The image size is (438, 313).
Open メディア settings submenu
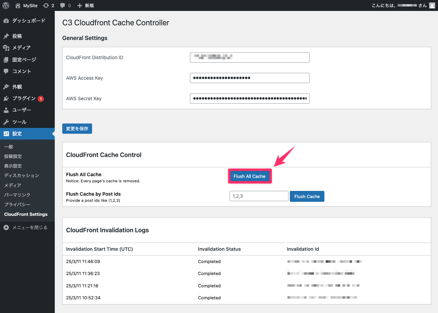coord(13,185)
